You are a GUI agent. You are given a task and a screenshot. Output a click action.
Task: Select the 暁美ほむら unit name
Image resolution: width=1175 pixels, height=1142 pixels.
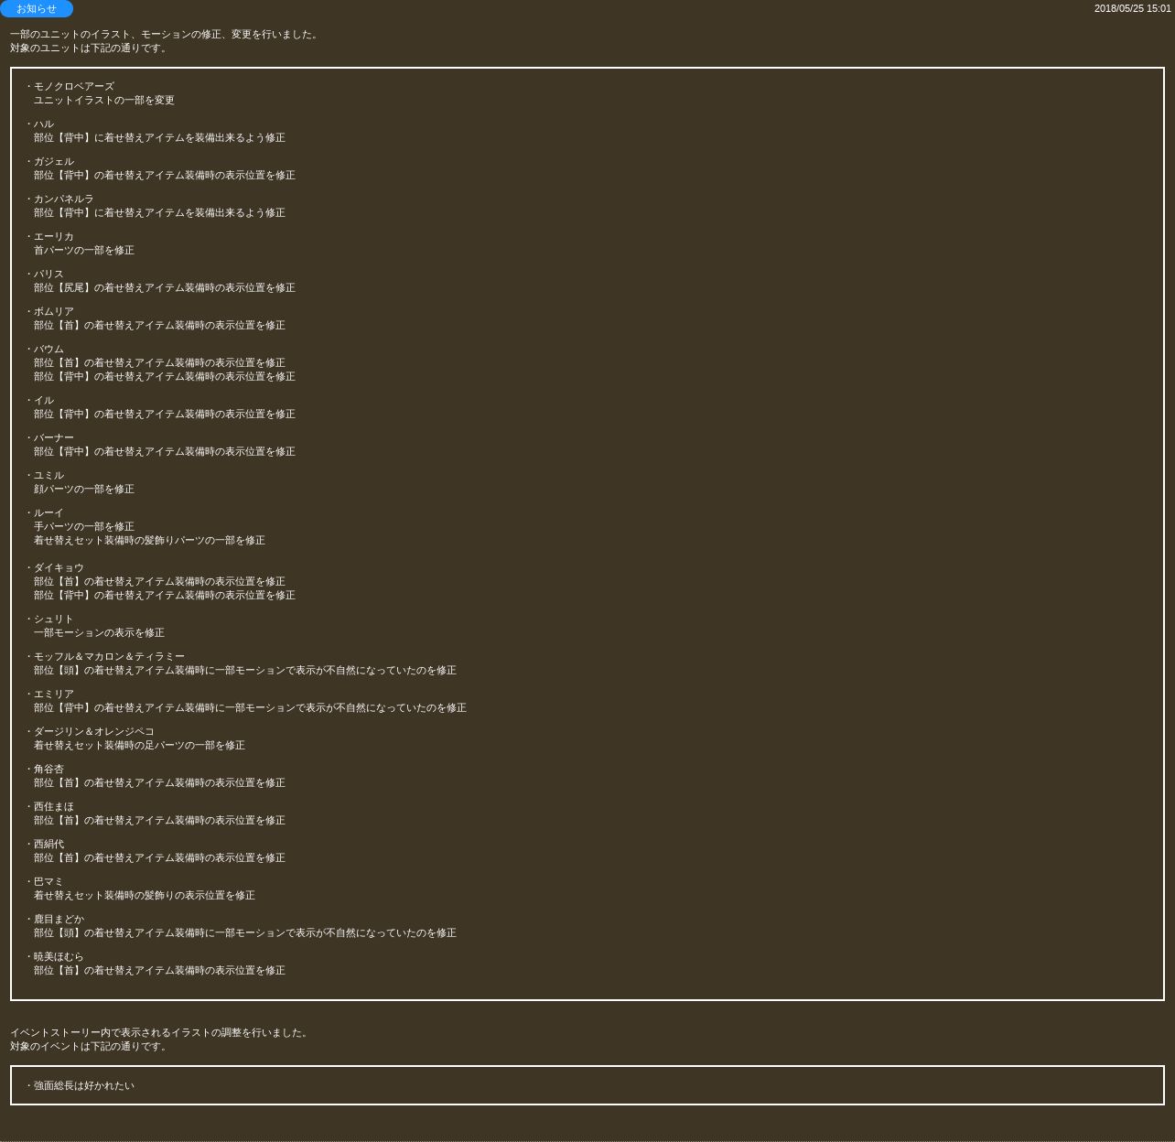point(59,957)
